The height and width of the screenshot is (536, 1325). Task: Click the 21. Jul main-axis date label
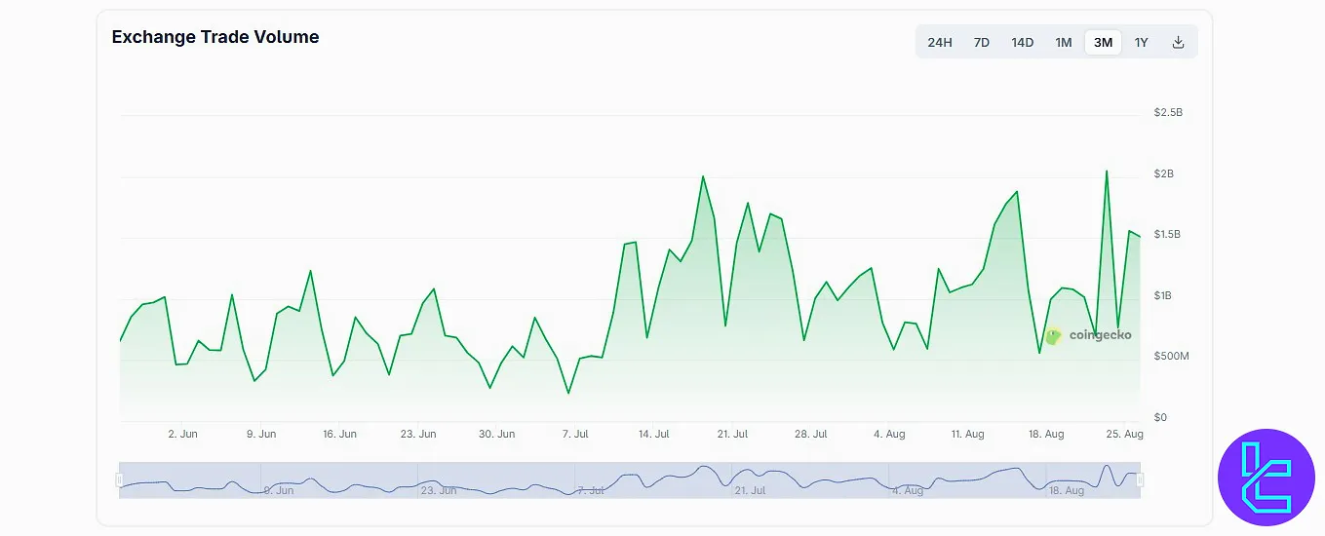tap(732, 434)
